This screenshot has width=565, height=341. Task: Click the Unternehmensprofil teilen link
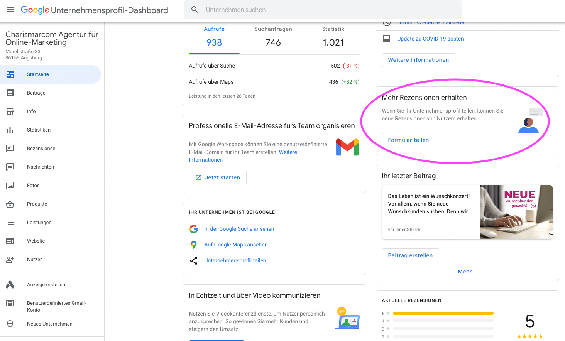pyautogui.click(x=235, y=261)
